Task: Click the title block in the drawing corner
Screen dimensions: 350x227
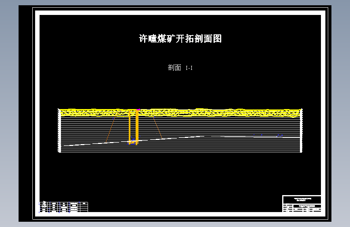Action: coord(302,204)
